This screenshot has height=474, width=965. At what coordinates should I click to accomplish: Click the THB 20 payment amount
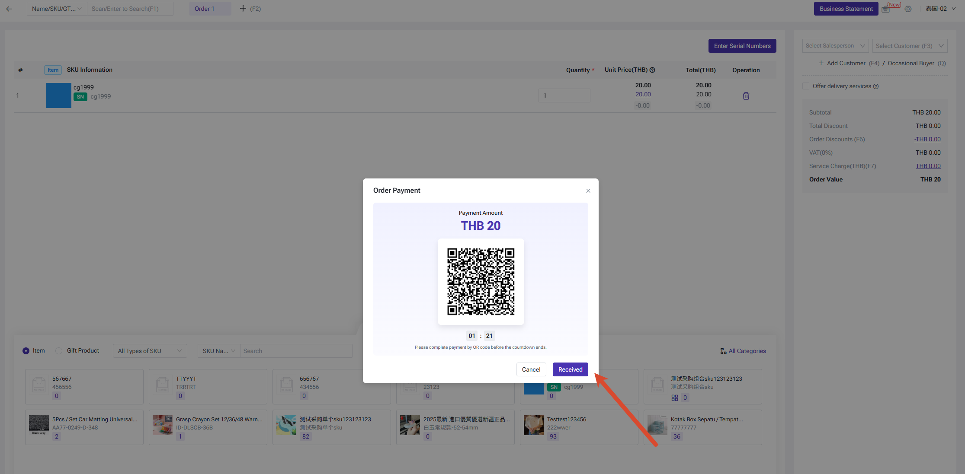(481, 226)
